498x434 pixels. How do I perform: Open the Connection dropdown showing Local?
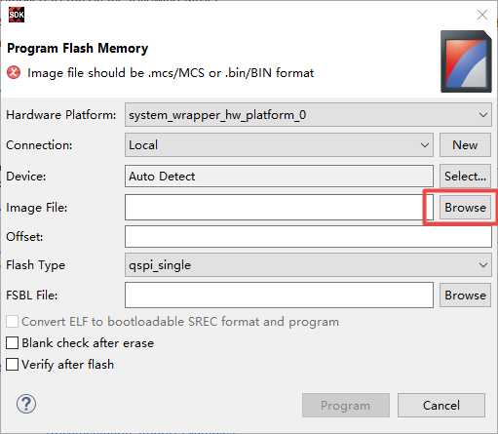coord(279,145)
